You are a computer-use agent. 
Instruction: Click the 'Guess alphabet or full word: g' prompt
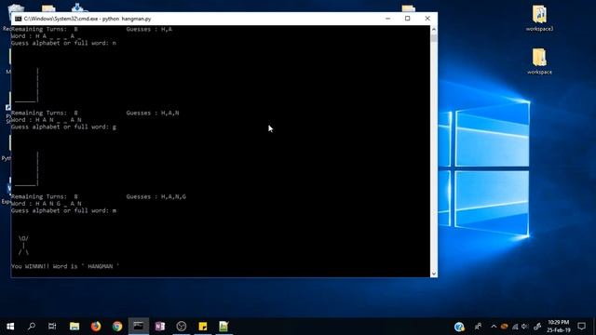[x=63, y=127]
